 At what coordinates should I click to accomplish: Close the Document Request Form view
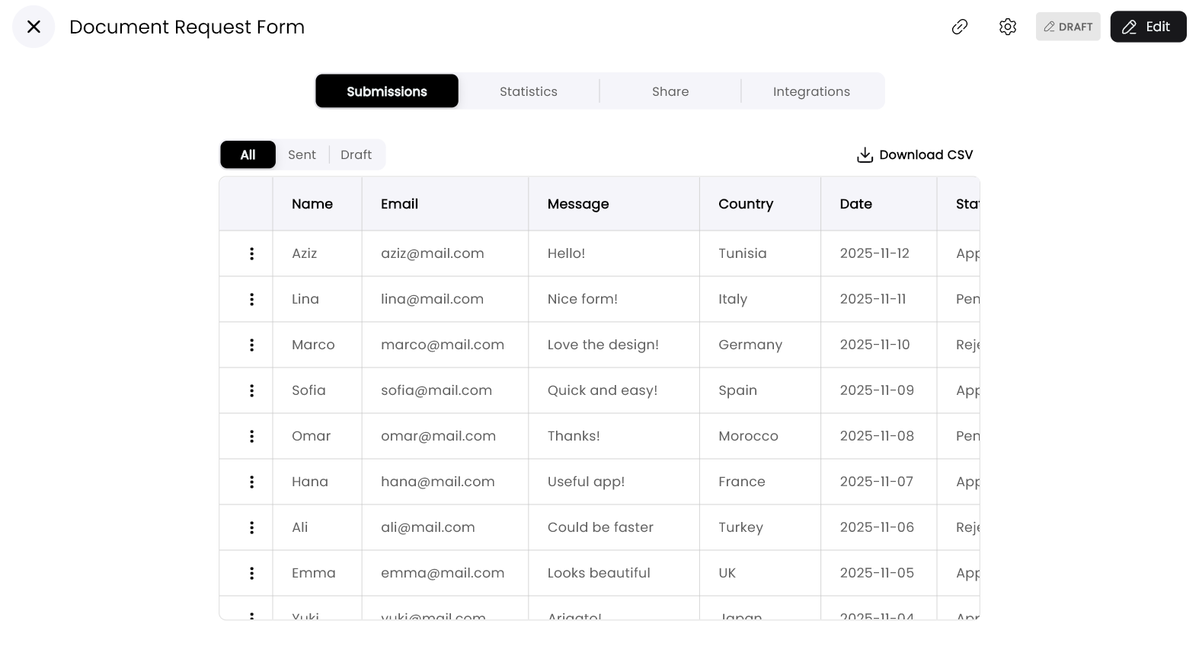(34, 27)
